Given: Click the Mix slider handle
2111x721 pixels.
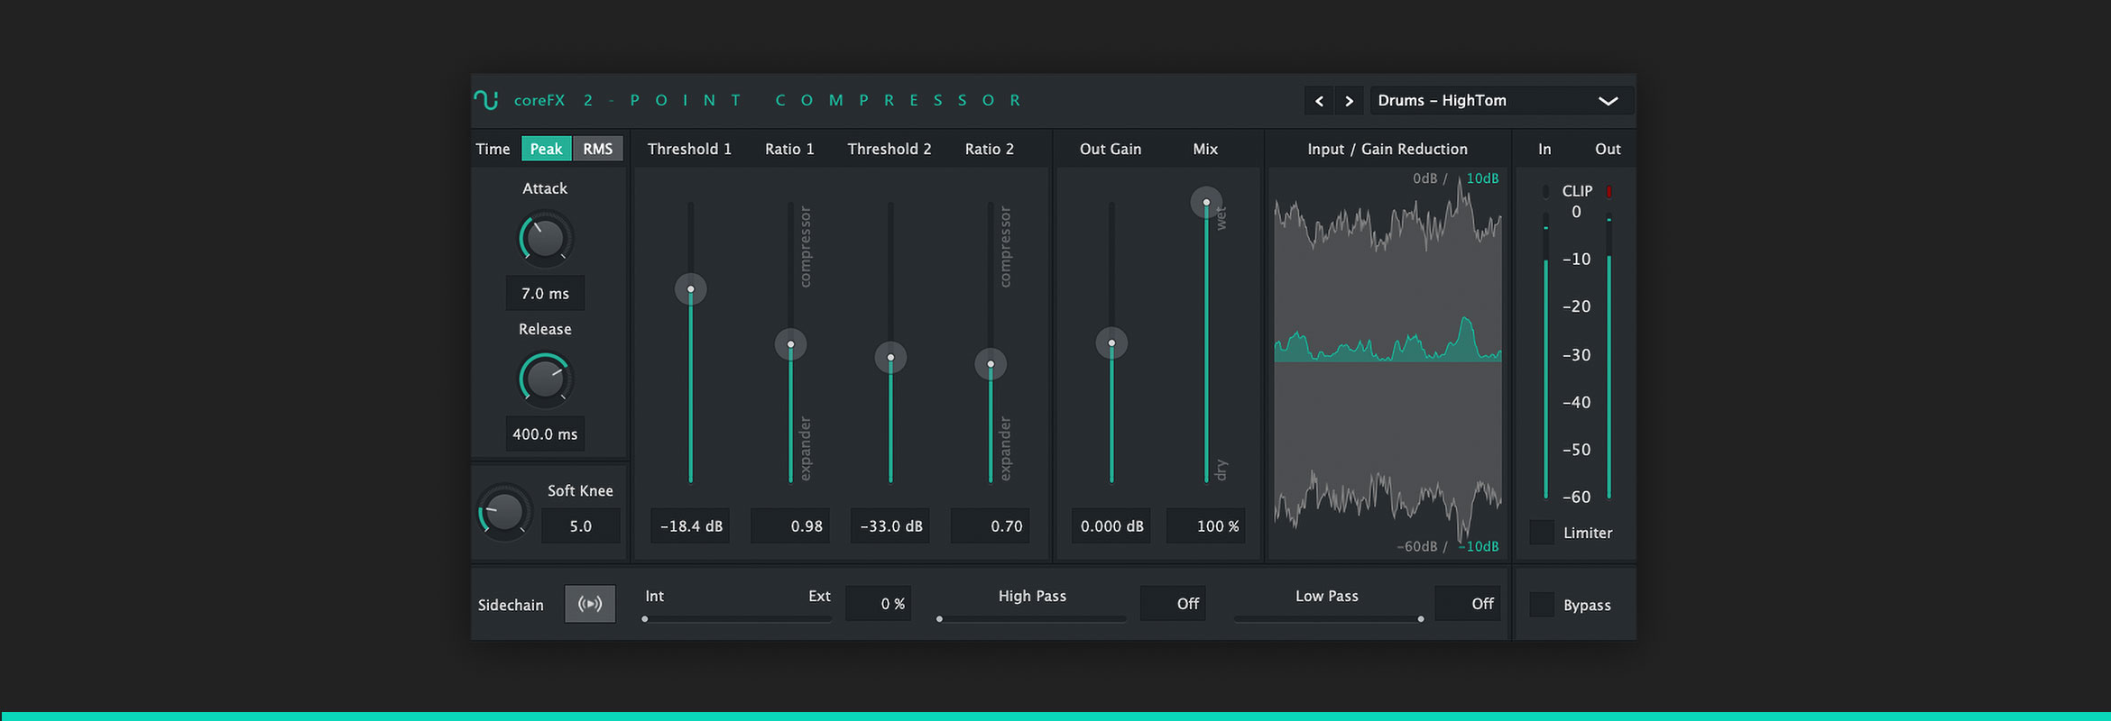Looking at the screenshot, I should (1206, 203).
